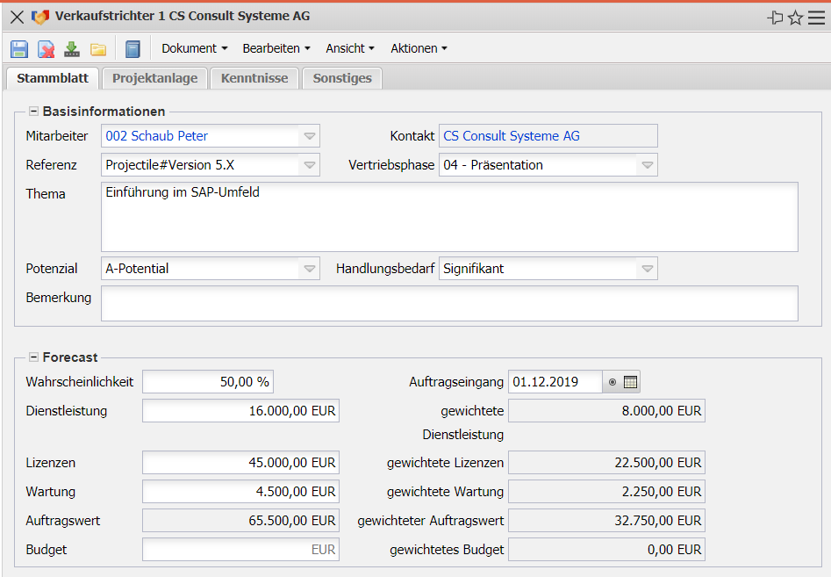
Task: Mark document as favorite with star icon
Action: (796, 18)
